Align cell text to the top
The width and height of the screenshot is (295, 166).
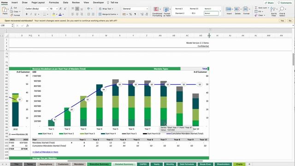[x=73, y=9]
